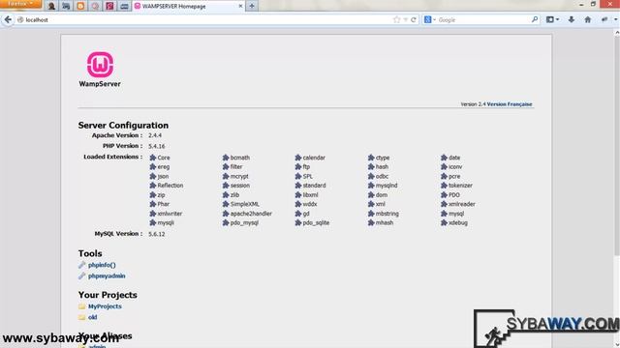Click the puzzle icon next to mcrypt
This screenshot has width=620, height=348.
[x=226, y=176]
